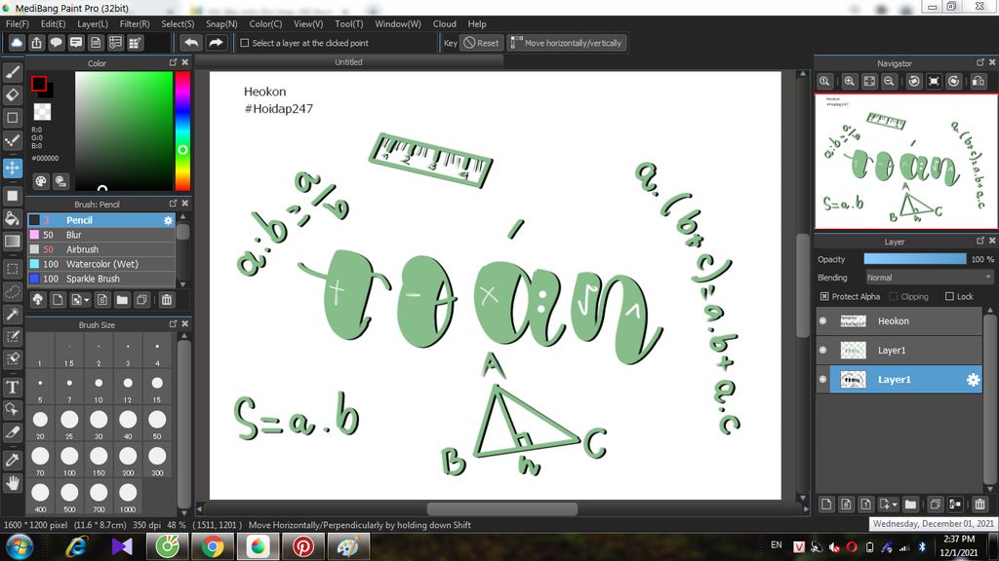Adjust the layer Opacity slider
This screenshot has width=999, height=561.
[915, 259]
